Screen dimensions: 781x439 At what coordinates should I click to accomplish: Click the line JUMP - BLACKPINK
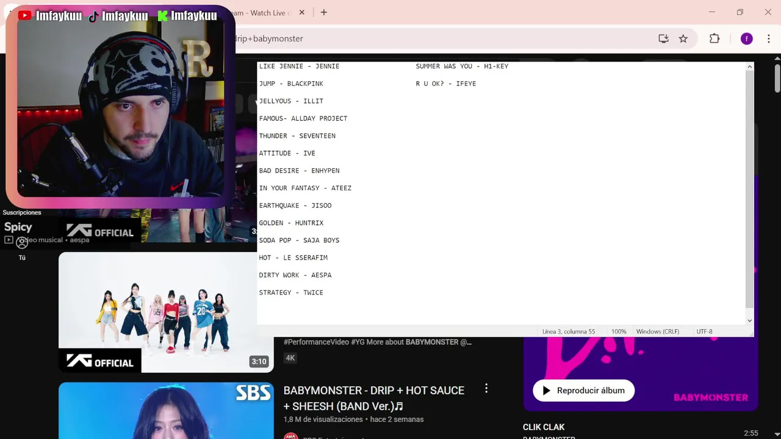click(291, 84)
